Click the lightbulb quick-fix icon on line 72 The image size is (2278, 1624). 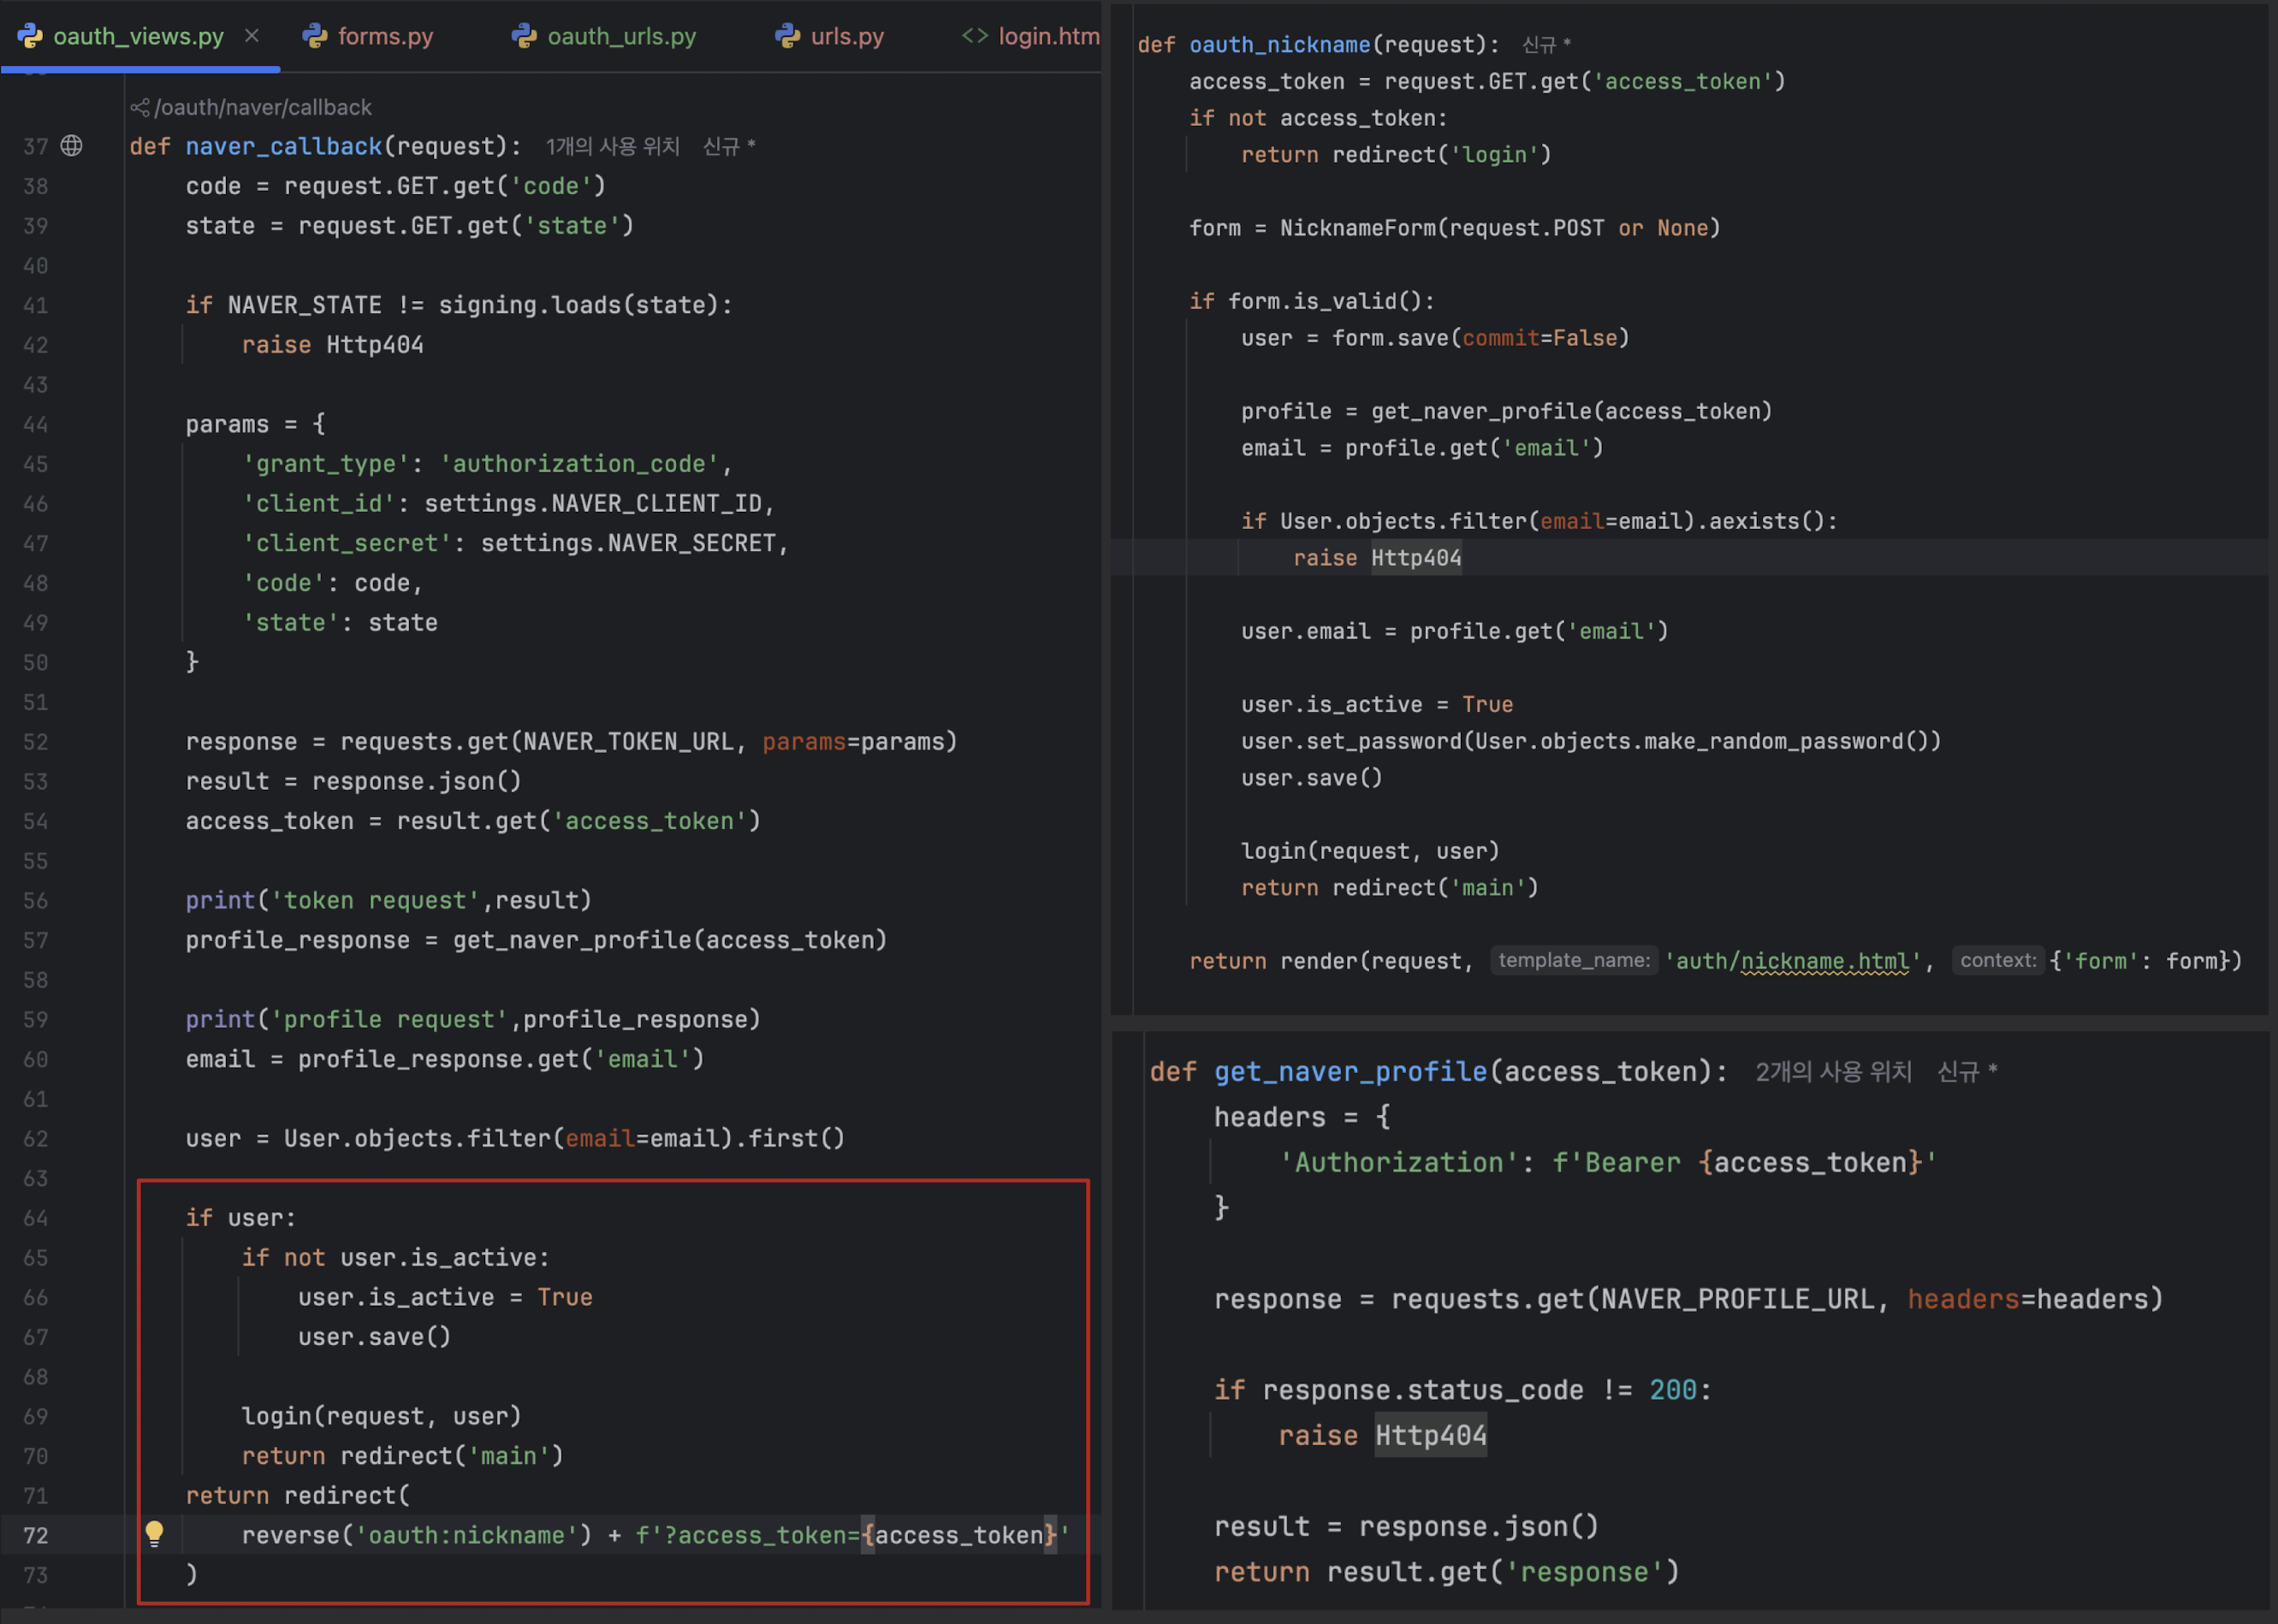tap(154, 1533)
